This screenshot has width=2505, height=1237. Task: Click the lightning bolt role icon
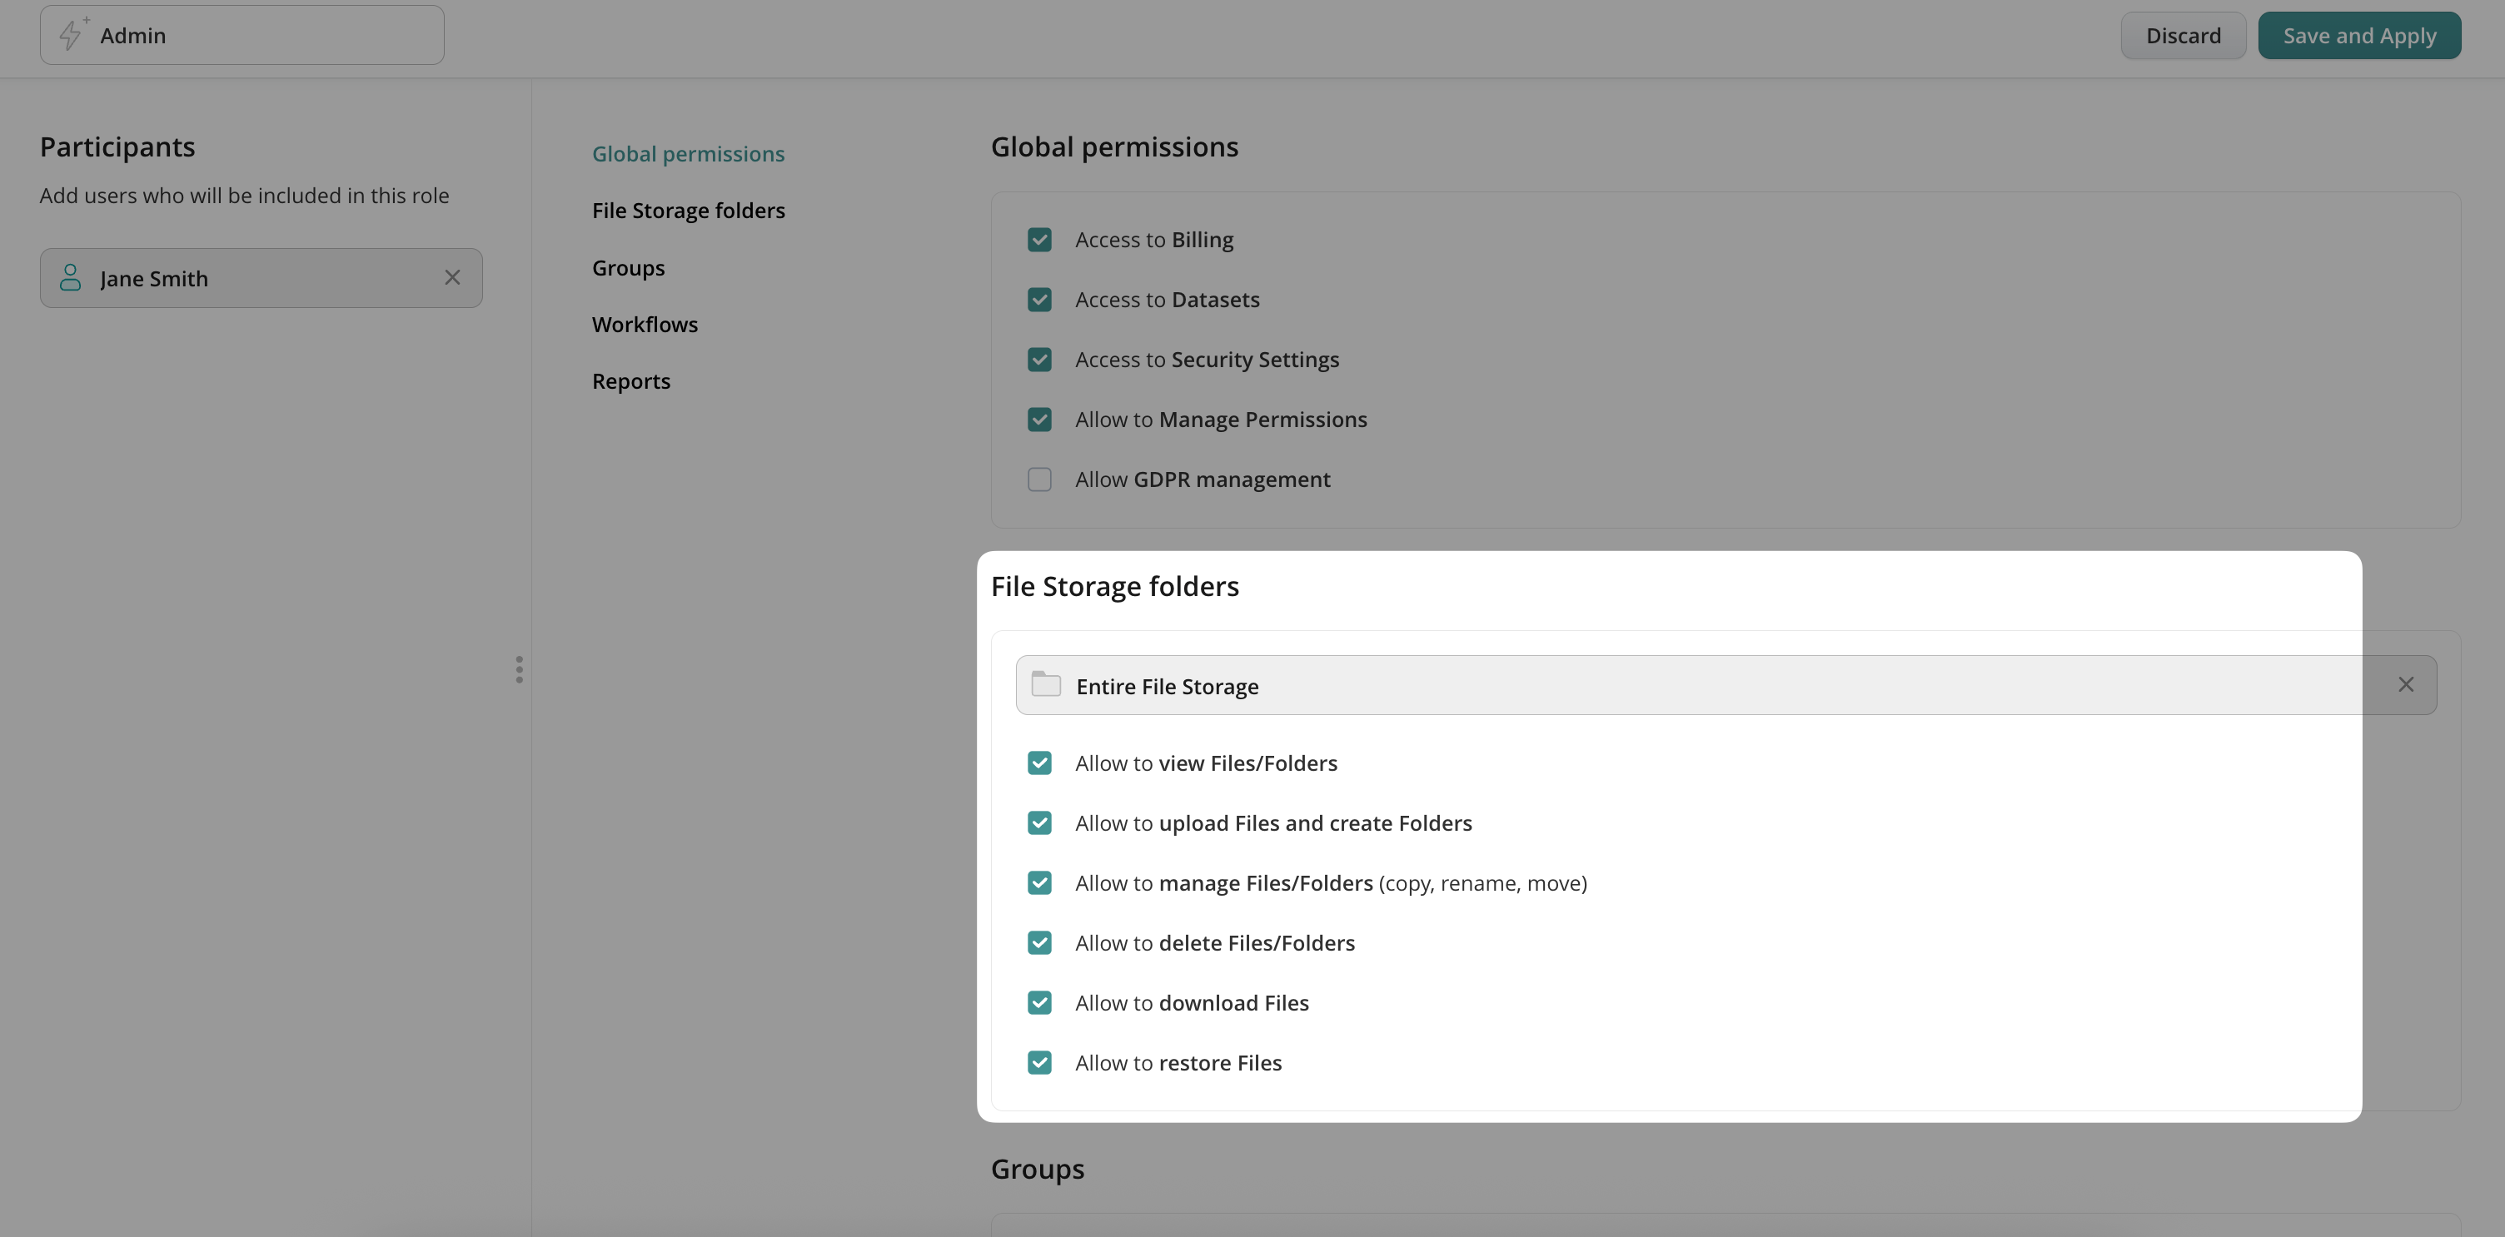tap(71, 35)
